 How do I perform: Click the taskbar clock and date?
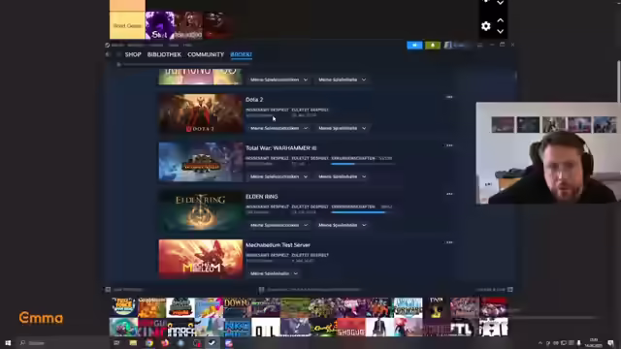[593, 343]
